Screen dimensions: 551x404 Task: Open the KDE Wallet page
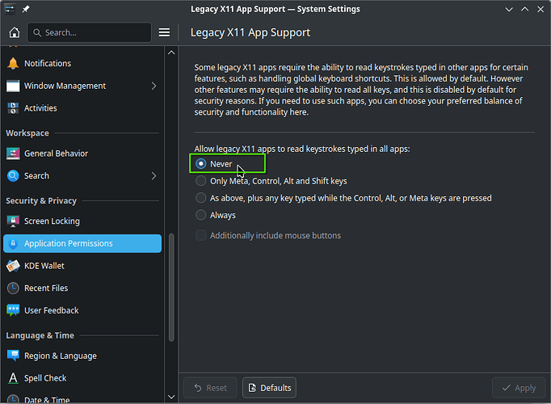point(82,266)
